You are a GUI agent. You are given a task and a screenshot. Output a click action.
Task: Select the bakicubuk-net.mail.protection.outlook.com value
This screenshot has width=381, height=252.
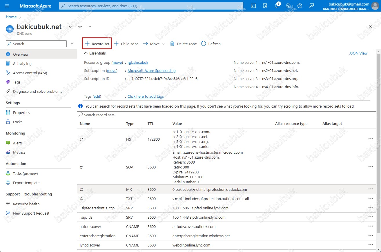[210, 189]
